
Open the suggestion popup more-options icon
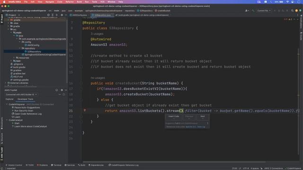pyautogui.click(x=207, y=123)
